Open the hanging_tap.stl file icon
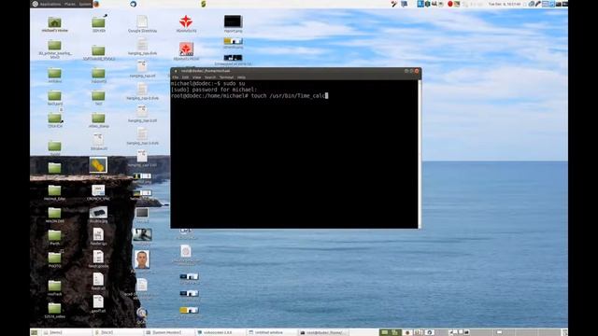 tap(142, 69)
